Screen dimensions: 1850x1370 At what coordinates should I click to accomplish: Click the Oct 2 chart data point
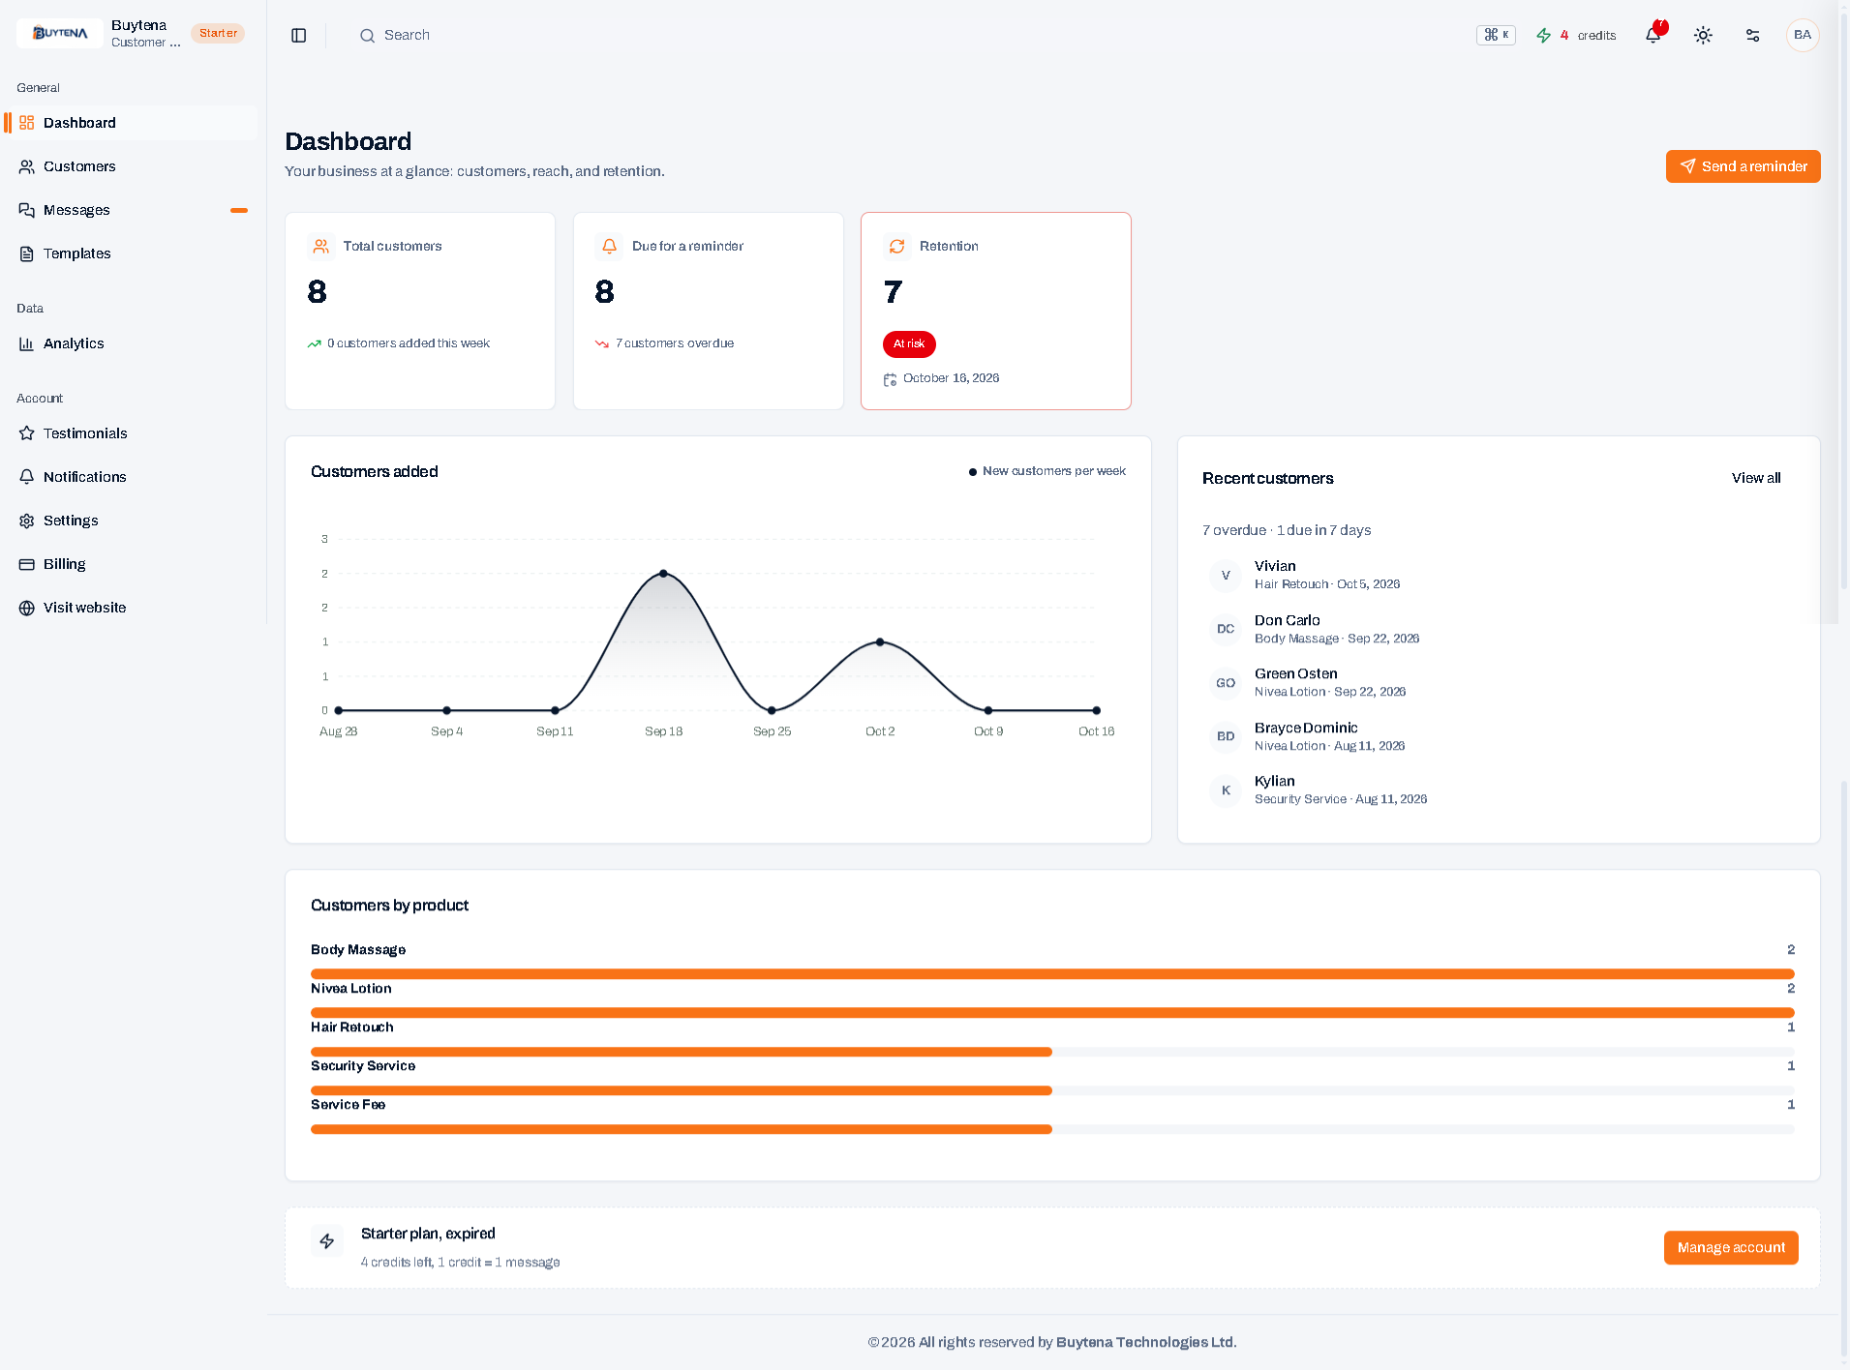pos(880,642)
